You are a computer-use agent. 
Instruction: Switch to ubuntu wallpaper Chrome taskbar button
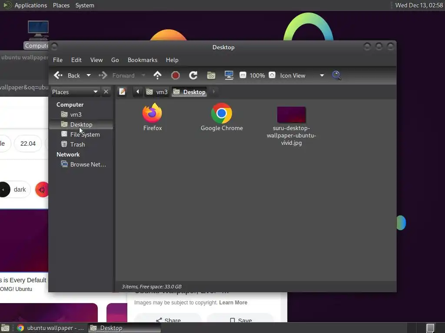pos(50,328)
